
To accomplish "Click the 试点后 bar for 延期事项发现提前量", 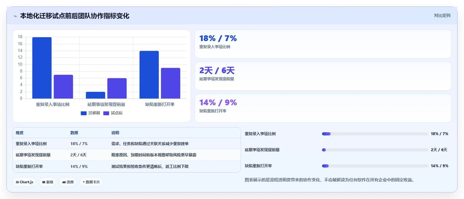I will pyautogui.click(x=117, y=88).
